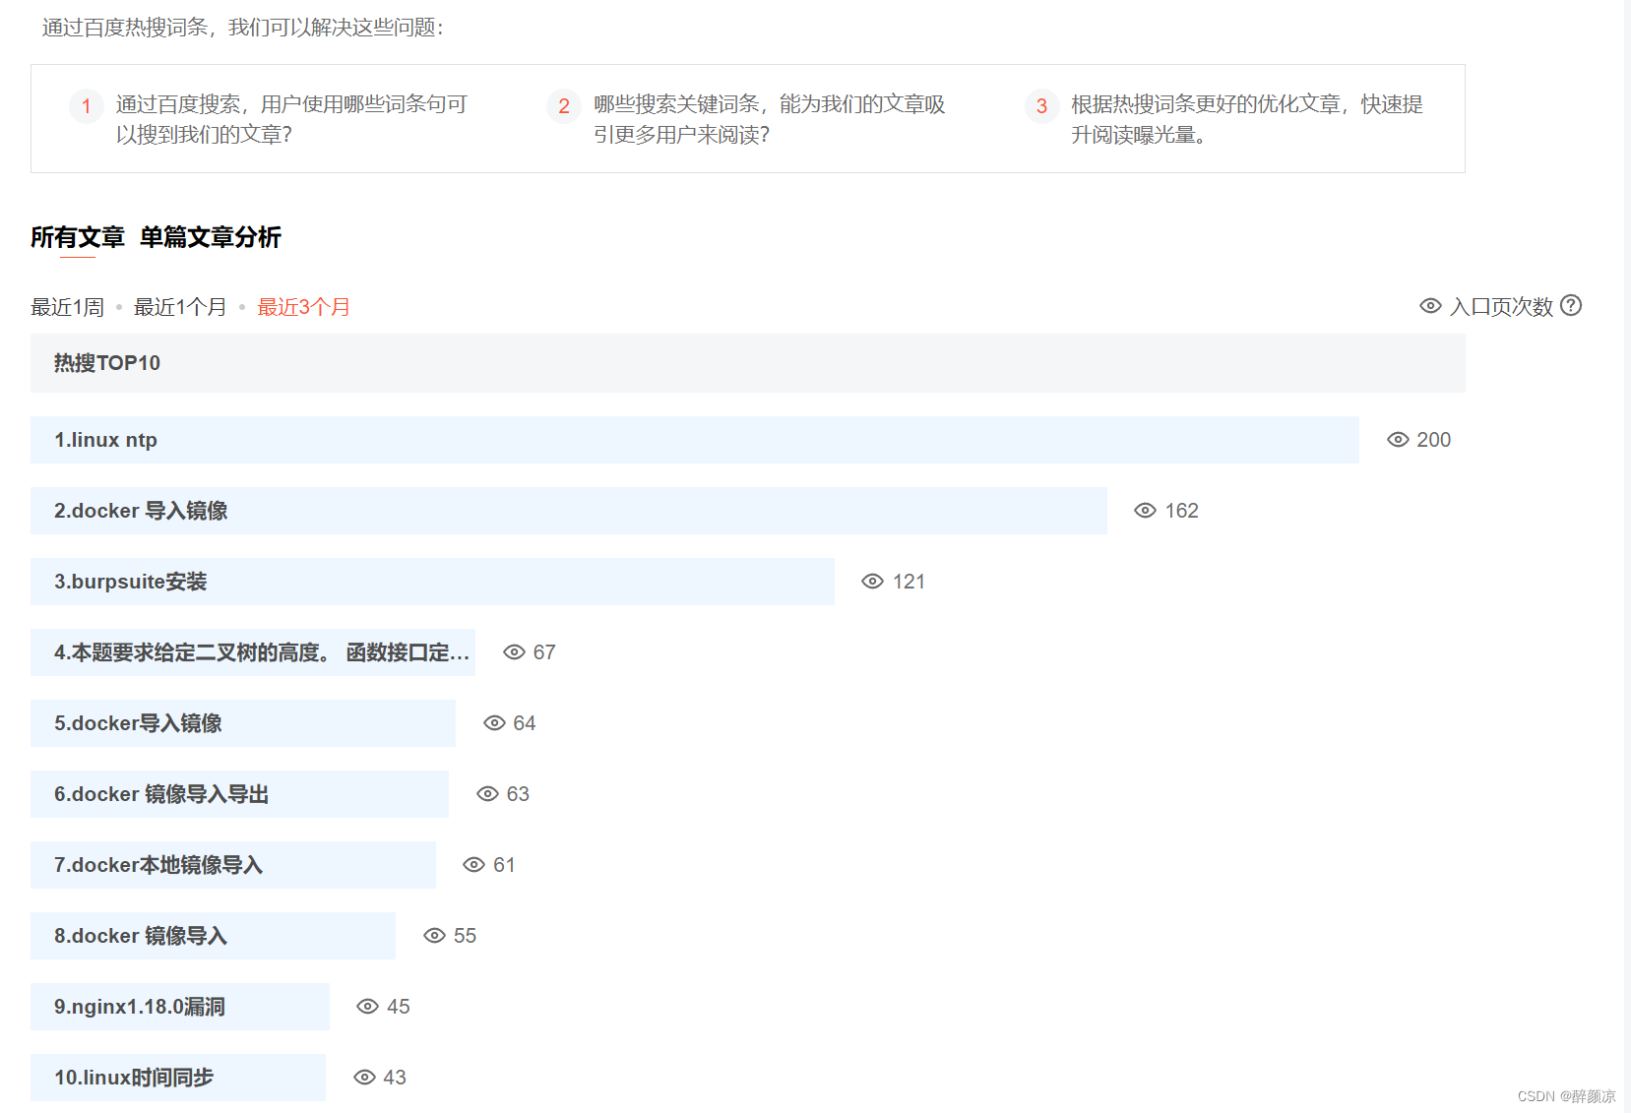
Task: Click the eye icon next to 61
Action: click(473, 865)
